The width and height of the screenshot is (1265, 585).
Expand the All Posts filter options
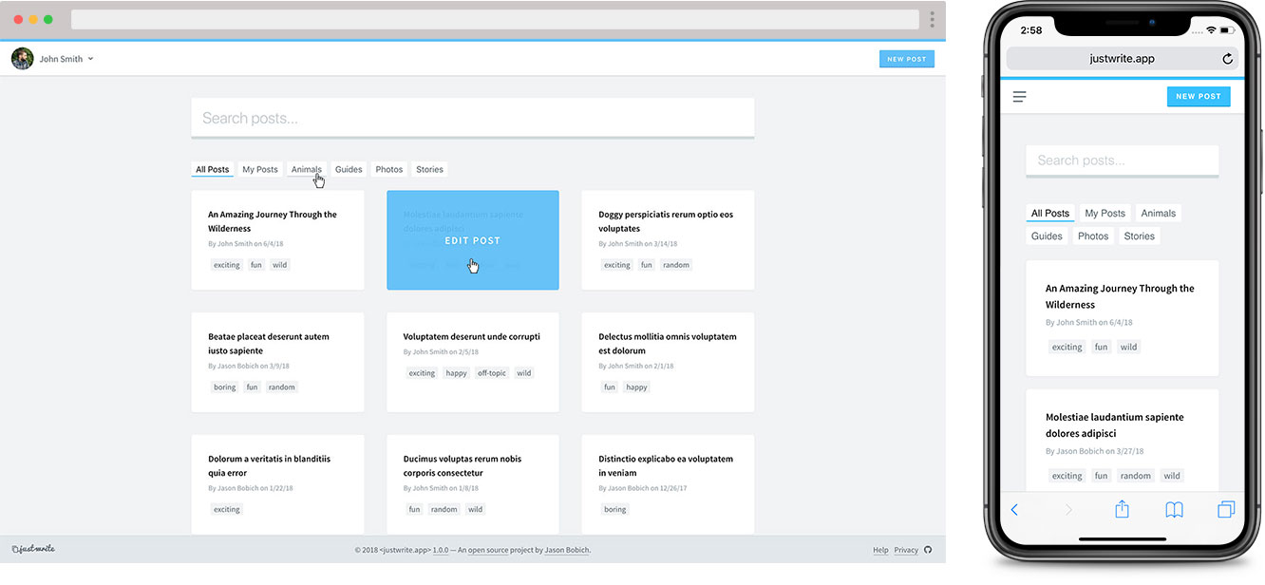coord(211,168)
